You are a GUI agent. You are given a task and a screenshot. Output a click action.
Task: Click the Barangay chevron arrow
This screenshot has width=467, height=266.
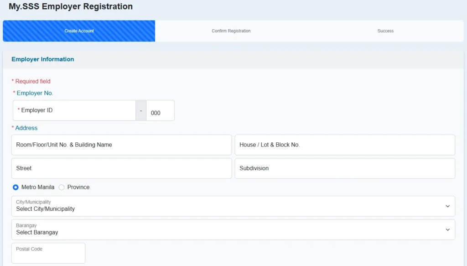tap(448, 229)
